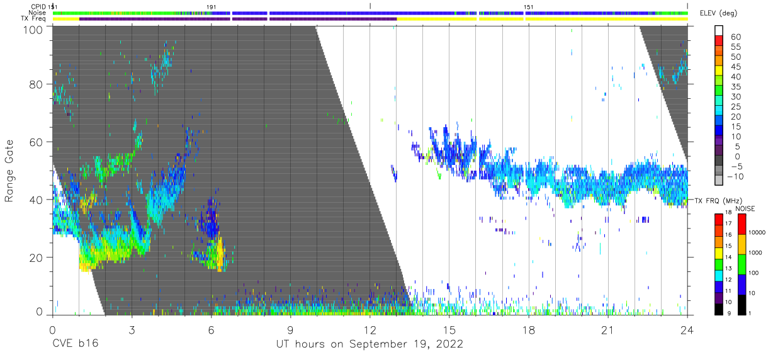
Task: Click the 'Noise' strip label at top left
Action: [38, 13]
